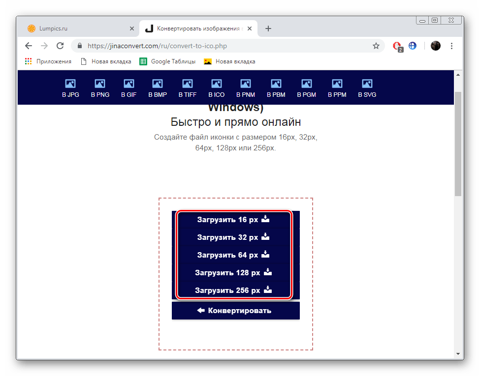Image resolution: width=480 pixels, height=376 pixels.
Task: Open the user profile avatar
Action: point(435,46)
